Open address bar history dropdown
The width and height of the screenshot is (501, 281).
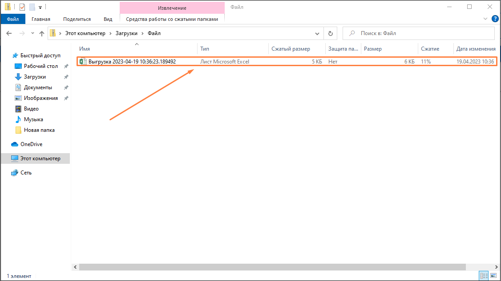317,33
